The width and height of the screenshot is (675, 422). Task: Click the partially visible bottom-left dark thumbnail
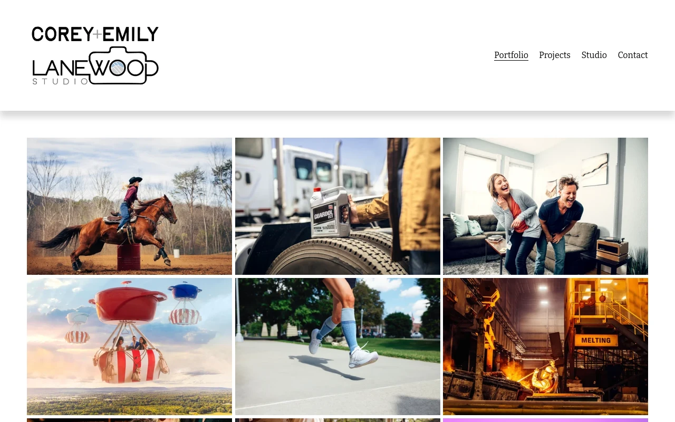click(129, 420)
